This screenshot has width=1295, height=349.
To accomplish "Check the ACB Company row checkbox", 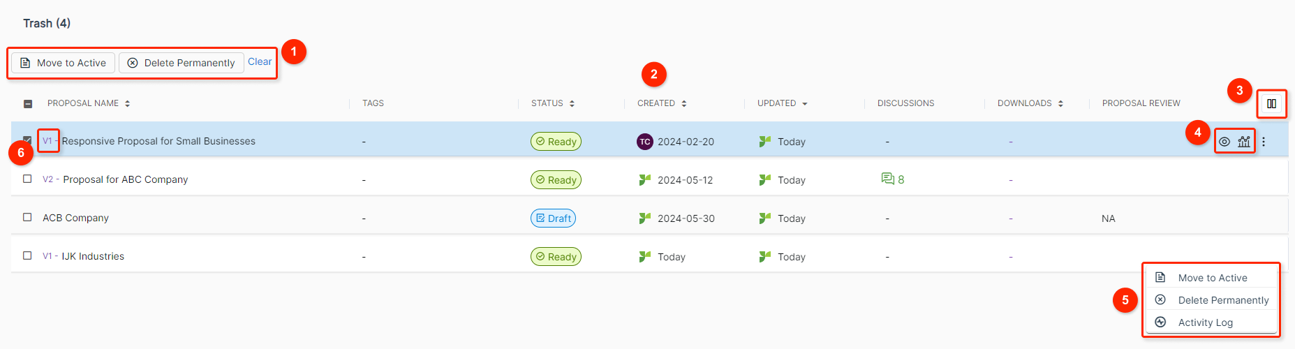I will coord(27,217).
